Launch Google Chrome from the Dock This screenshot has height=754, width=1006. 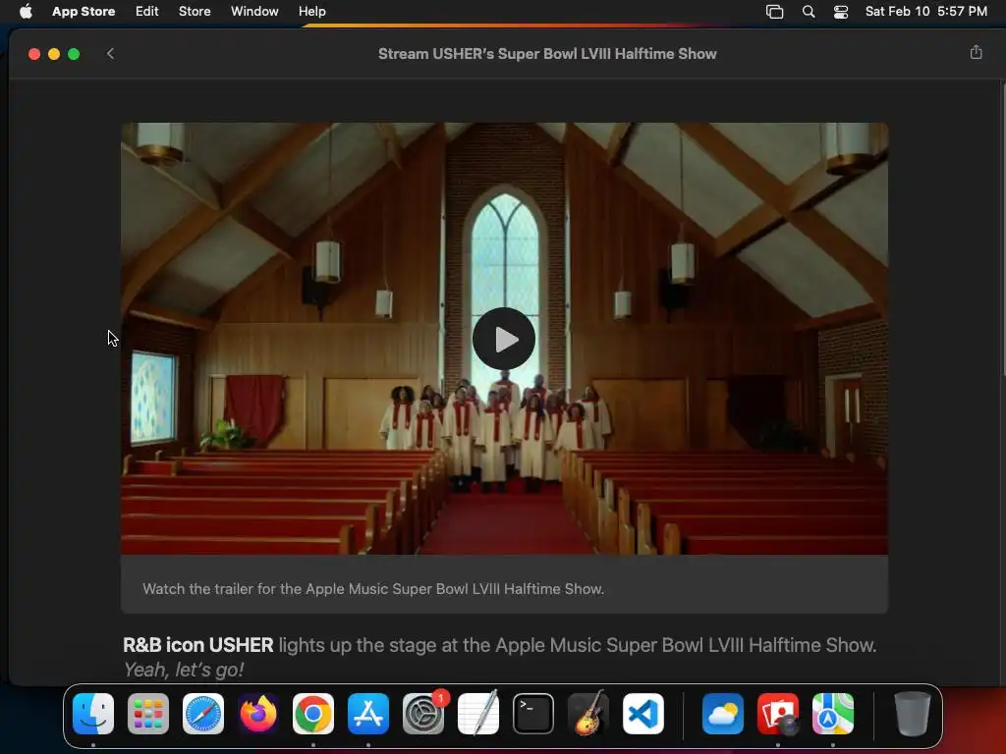coord(313,714)
